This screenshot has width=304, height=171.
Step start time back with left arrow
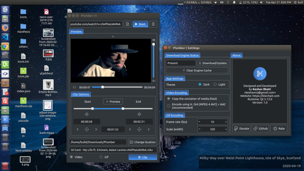tap(77, 129)
